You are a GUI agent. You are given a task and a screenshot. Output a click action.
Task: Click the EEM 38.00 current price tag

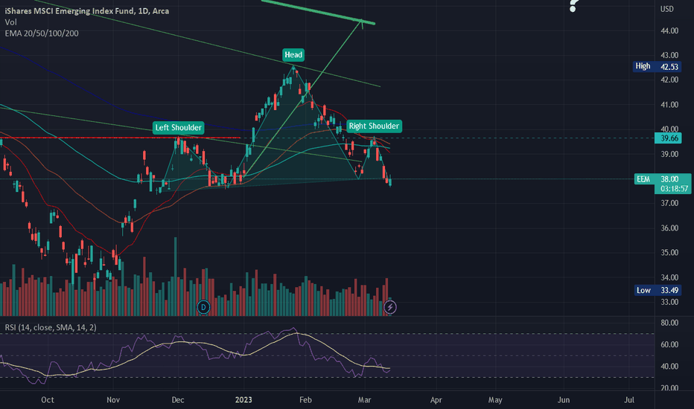(x=663, y=178)
